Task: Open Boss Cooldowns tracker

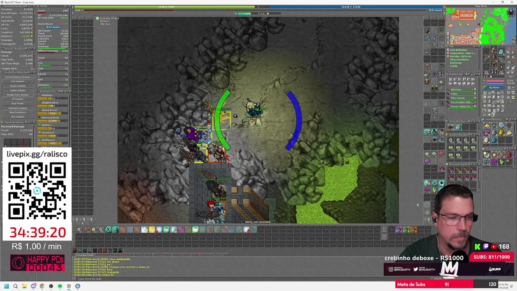Action: tap(18, 112)
